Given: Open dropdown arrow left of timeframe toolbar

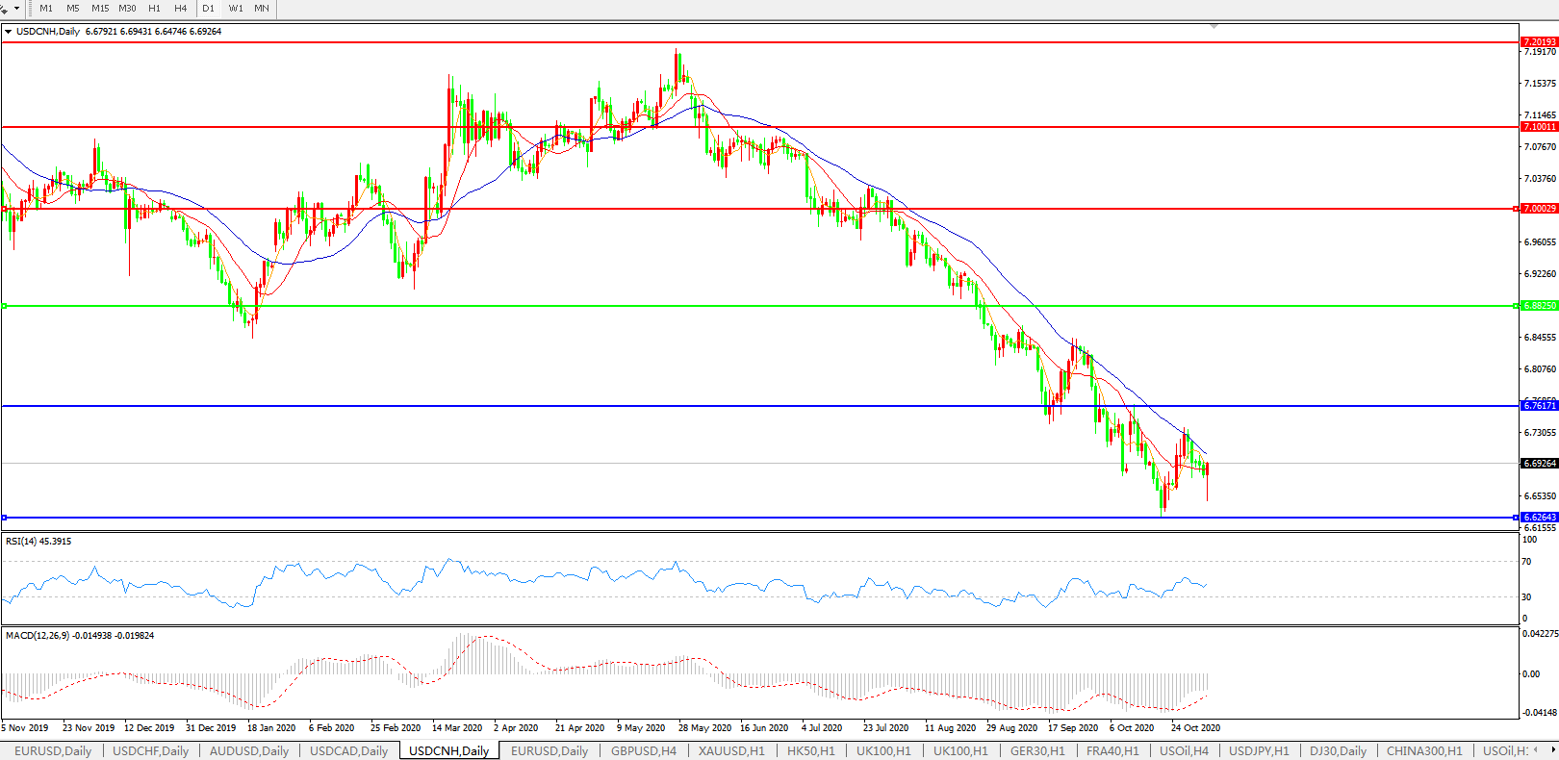Looking at the screenshot, I should pos(16,8).
